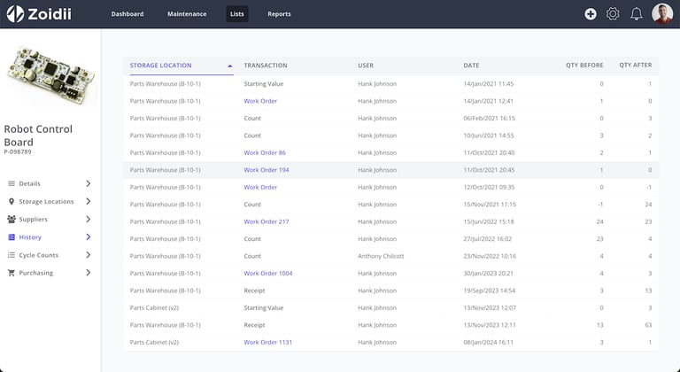Click the Robot Control Board title
This screenshot has width=680, height=372.
38,136
